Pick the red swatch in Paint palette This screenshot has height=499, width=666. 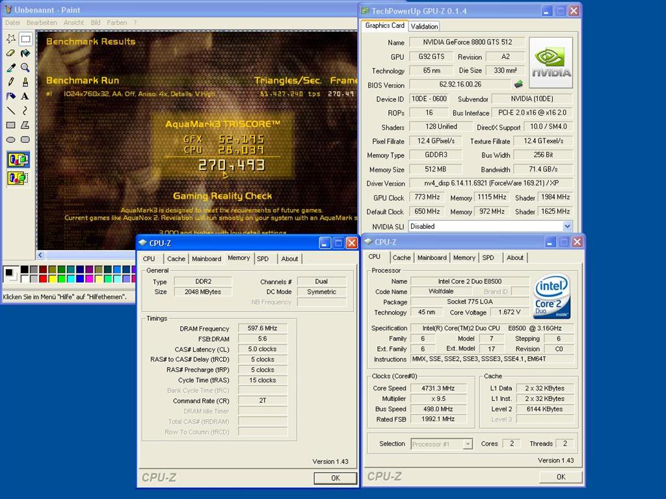coord(43,278)
